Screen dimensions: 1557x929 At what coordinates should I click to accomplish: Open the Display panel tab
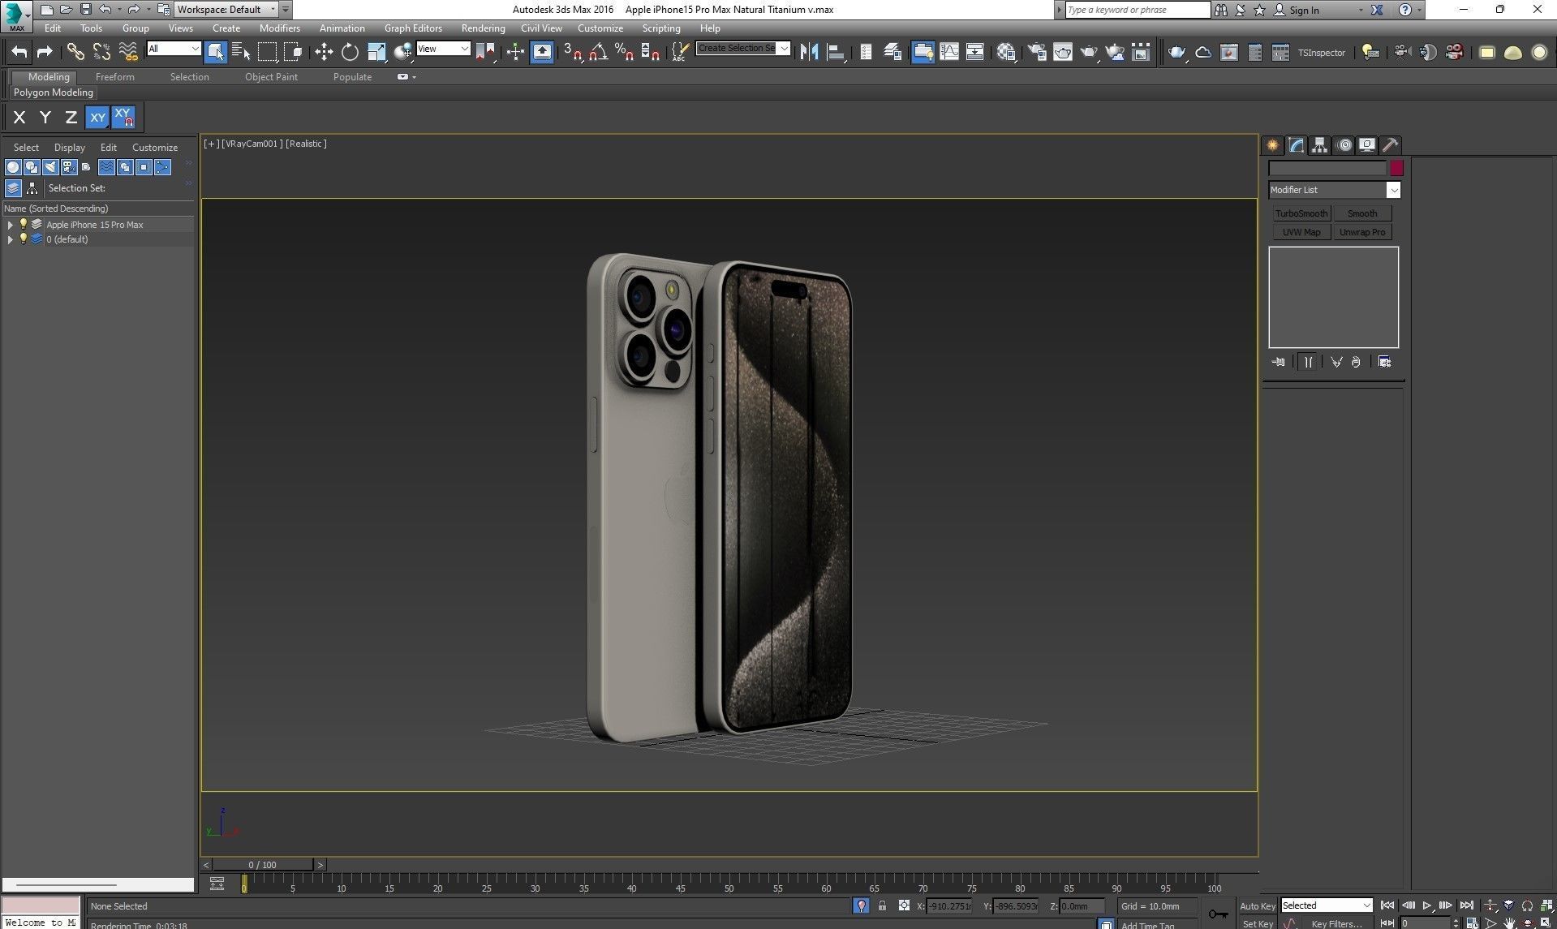(1367, 145)
